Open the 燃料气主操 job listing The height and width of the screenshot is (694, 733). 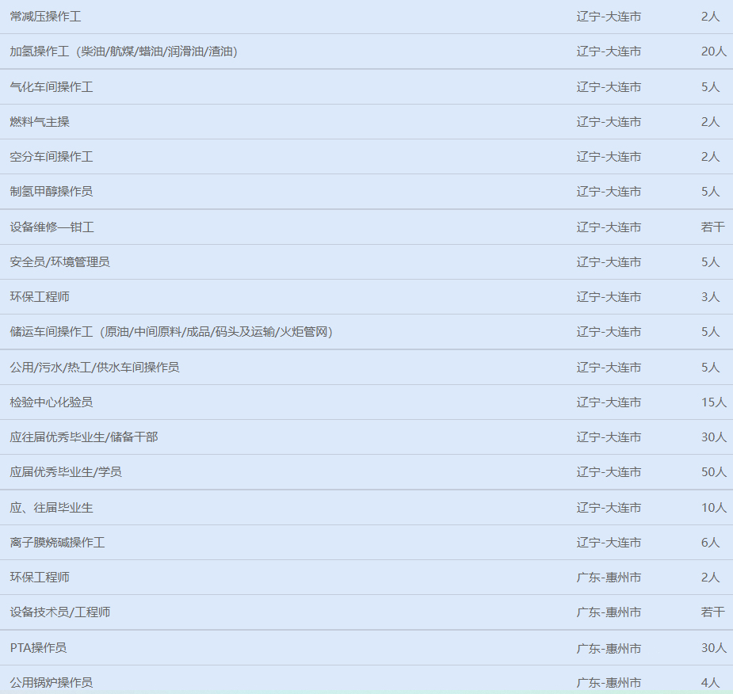pos(40,122)
